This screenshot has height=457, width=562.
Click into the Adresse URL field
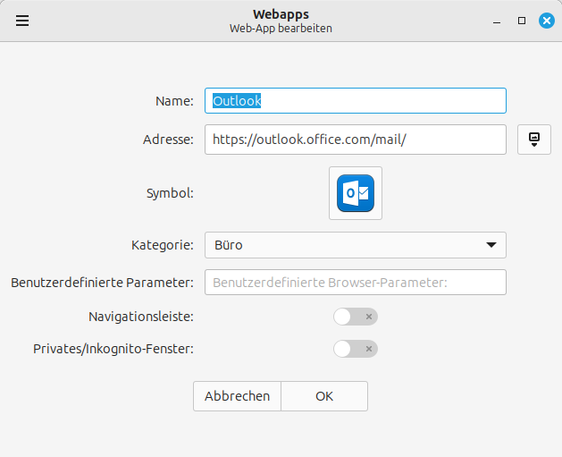point(356,140)
